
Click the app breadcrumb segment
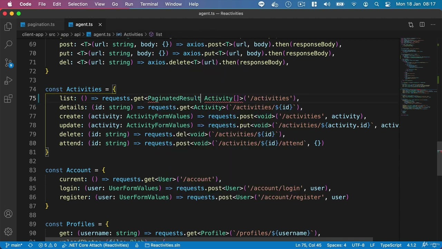65,34
